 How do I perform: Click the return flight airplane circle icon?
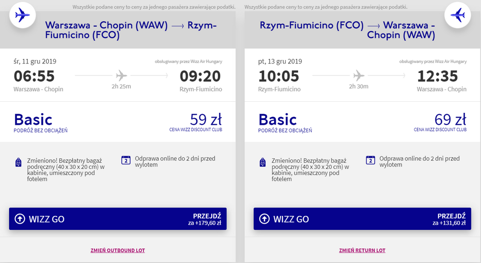click(458, 15)
